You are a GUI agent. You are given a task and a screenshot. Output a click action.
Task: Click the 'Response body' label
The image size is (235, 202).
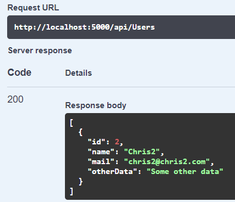click(x=96, y=105)
